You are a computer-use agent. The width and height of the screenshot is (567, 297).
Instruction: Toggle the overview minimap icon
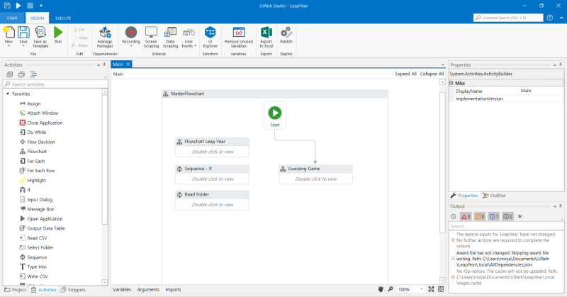pos(441,289)
